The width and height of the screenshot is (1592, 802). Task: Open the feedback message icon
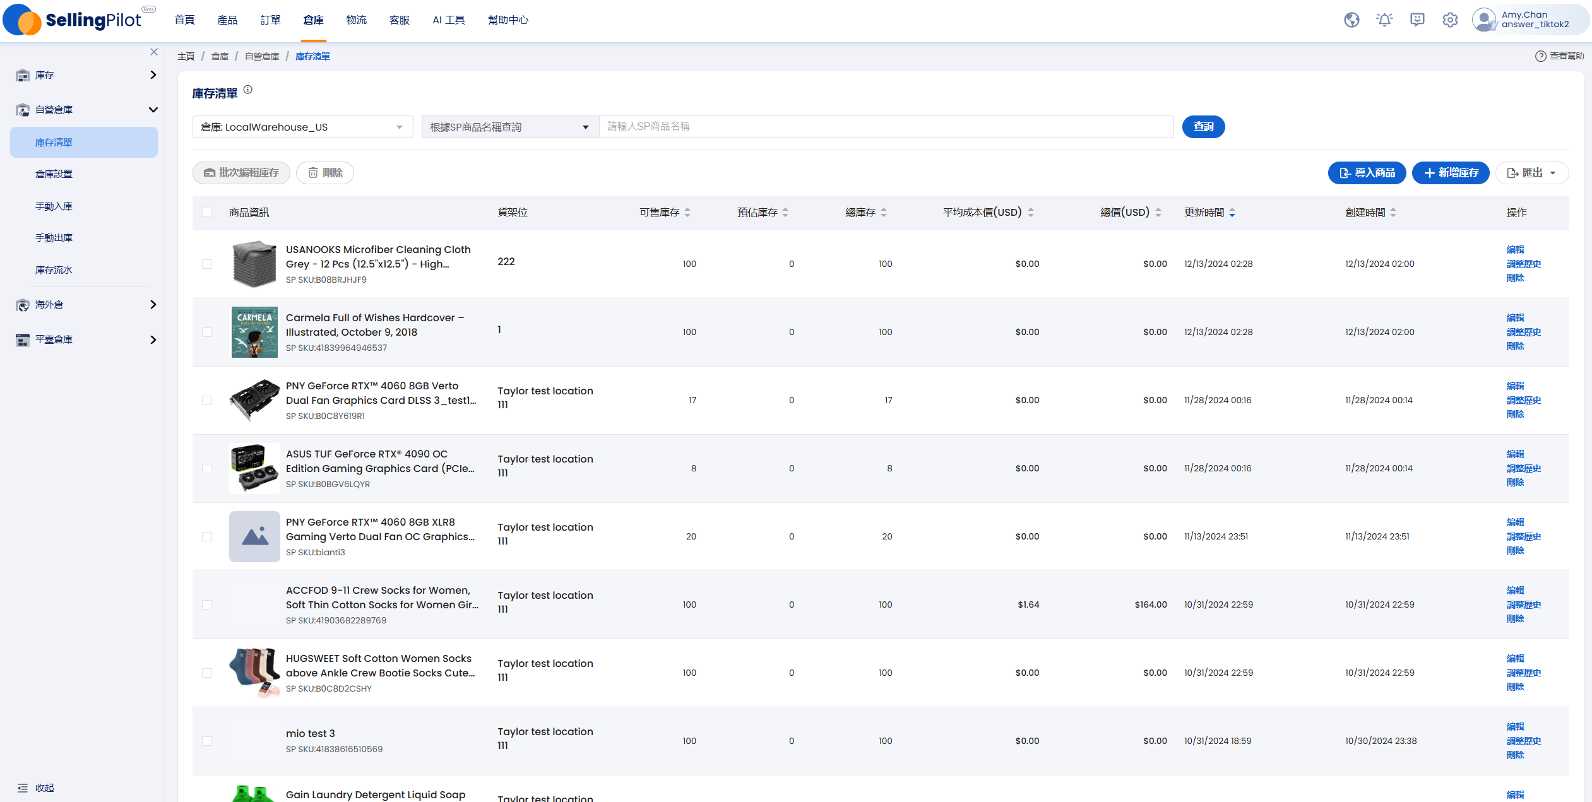click(1417, 20)
